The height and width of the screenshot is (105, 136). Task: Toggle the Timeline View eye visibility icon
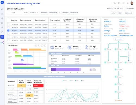[x=36, y=46]
